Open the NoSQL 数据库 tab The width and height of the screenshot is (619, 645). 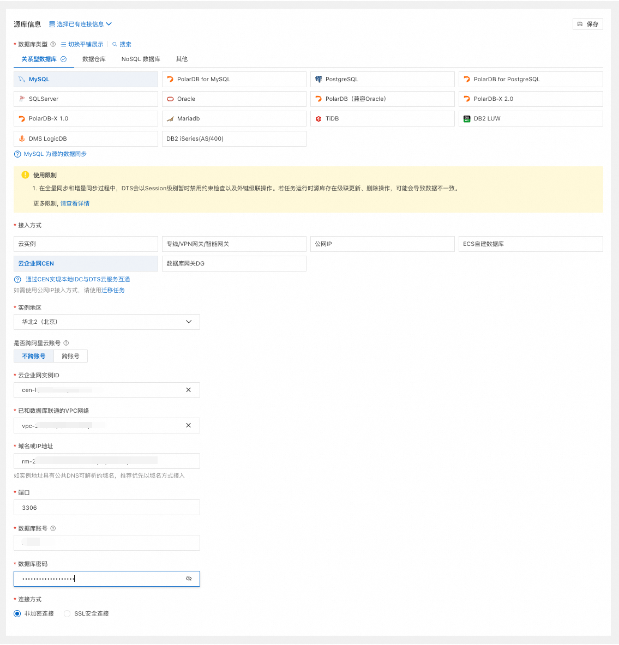click(x=141, y=59)
